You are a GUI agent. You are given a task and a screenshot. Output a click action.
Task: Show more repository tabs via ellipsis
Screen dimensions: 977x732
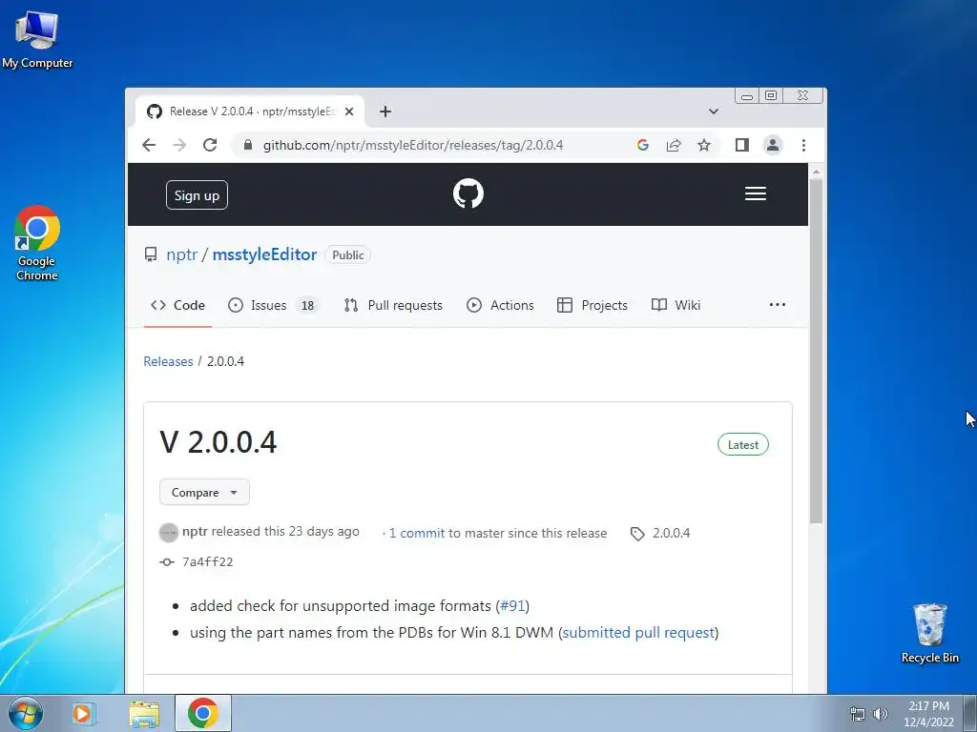[x=777, y=304]
